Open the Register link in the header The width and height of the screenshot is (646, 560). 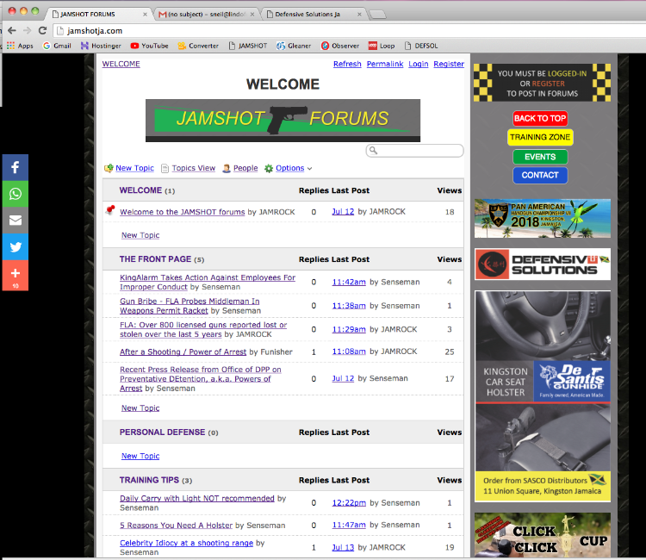tap(448, 65)
